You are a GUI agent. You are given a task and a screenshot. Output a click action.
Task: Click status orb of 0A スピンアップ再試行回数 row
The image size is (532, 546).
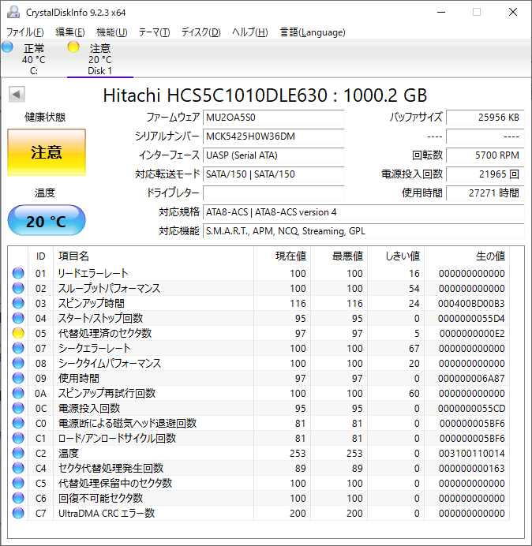[18, 393]
